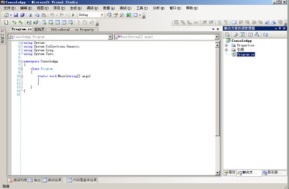
Task: Collapse the using directives block at line 1
Action: tap(22, 43)
